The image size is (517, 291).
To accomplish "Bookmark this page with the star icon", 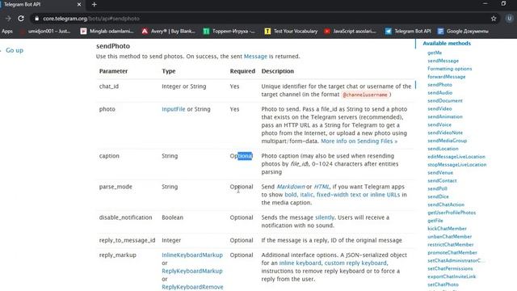I will pos(494,19).
